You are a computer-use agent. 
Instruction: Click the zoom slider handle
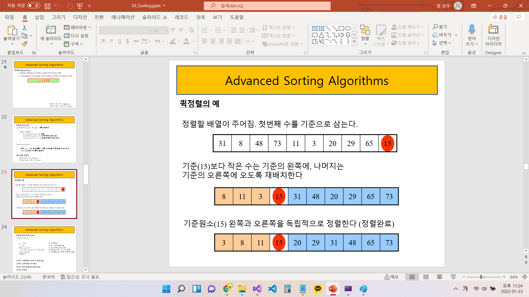coord(481,277)
